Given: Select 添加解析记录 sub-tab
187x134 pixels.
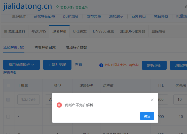Looking at the screenshot, I should pos(14,48).
